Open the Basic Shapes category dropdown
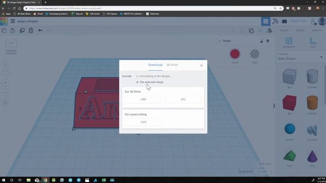Screen dimensions: 326x183 301,57
